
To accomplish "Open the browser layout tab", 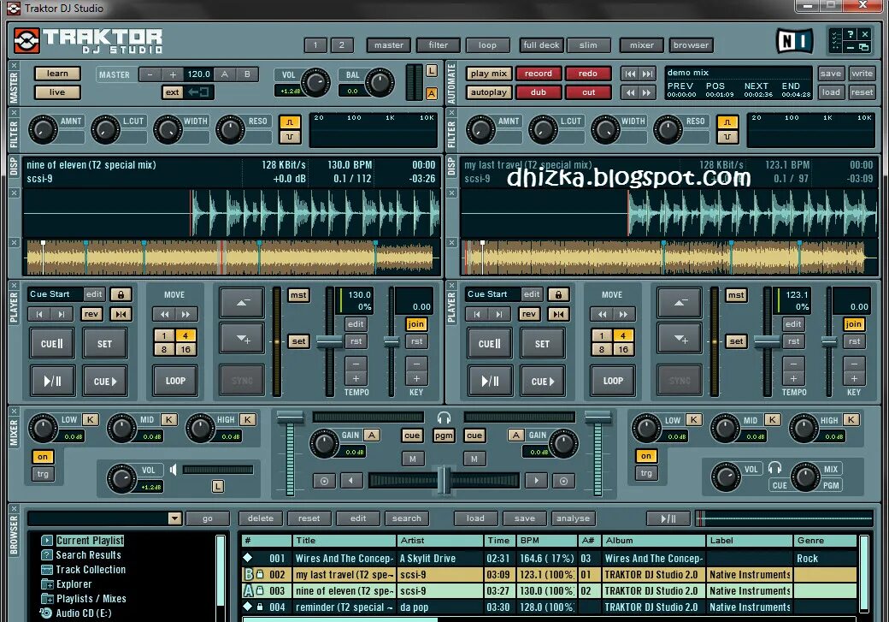I will coord(691,45).
